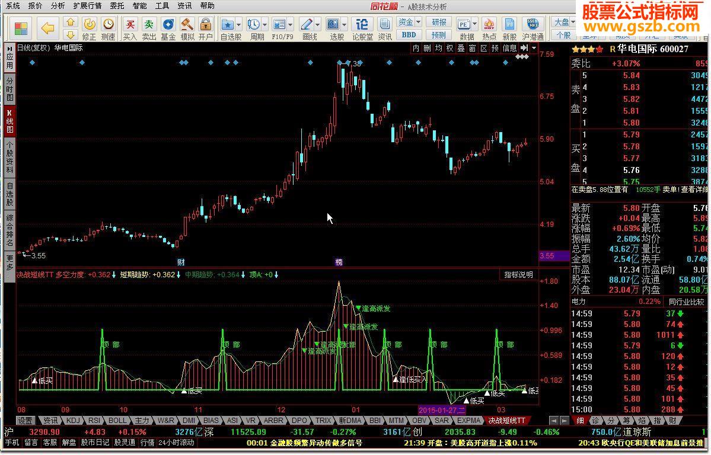Click the 设置 button under the chart
The width and height of the screenshot is (711, 455).
pos(25,421)
